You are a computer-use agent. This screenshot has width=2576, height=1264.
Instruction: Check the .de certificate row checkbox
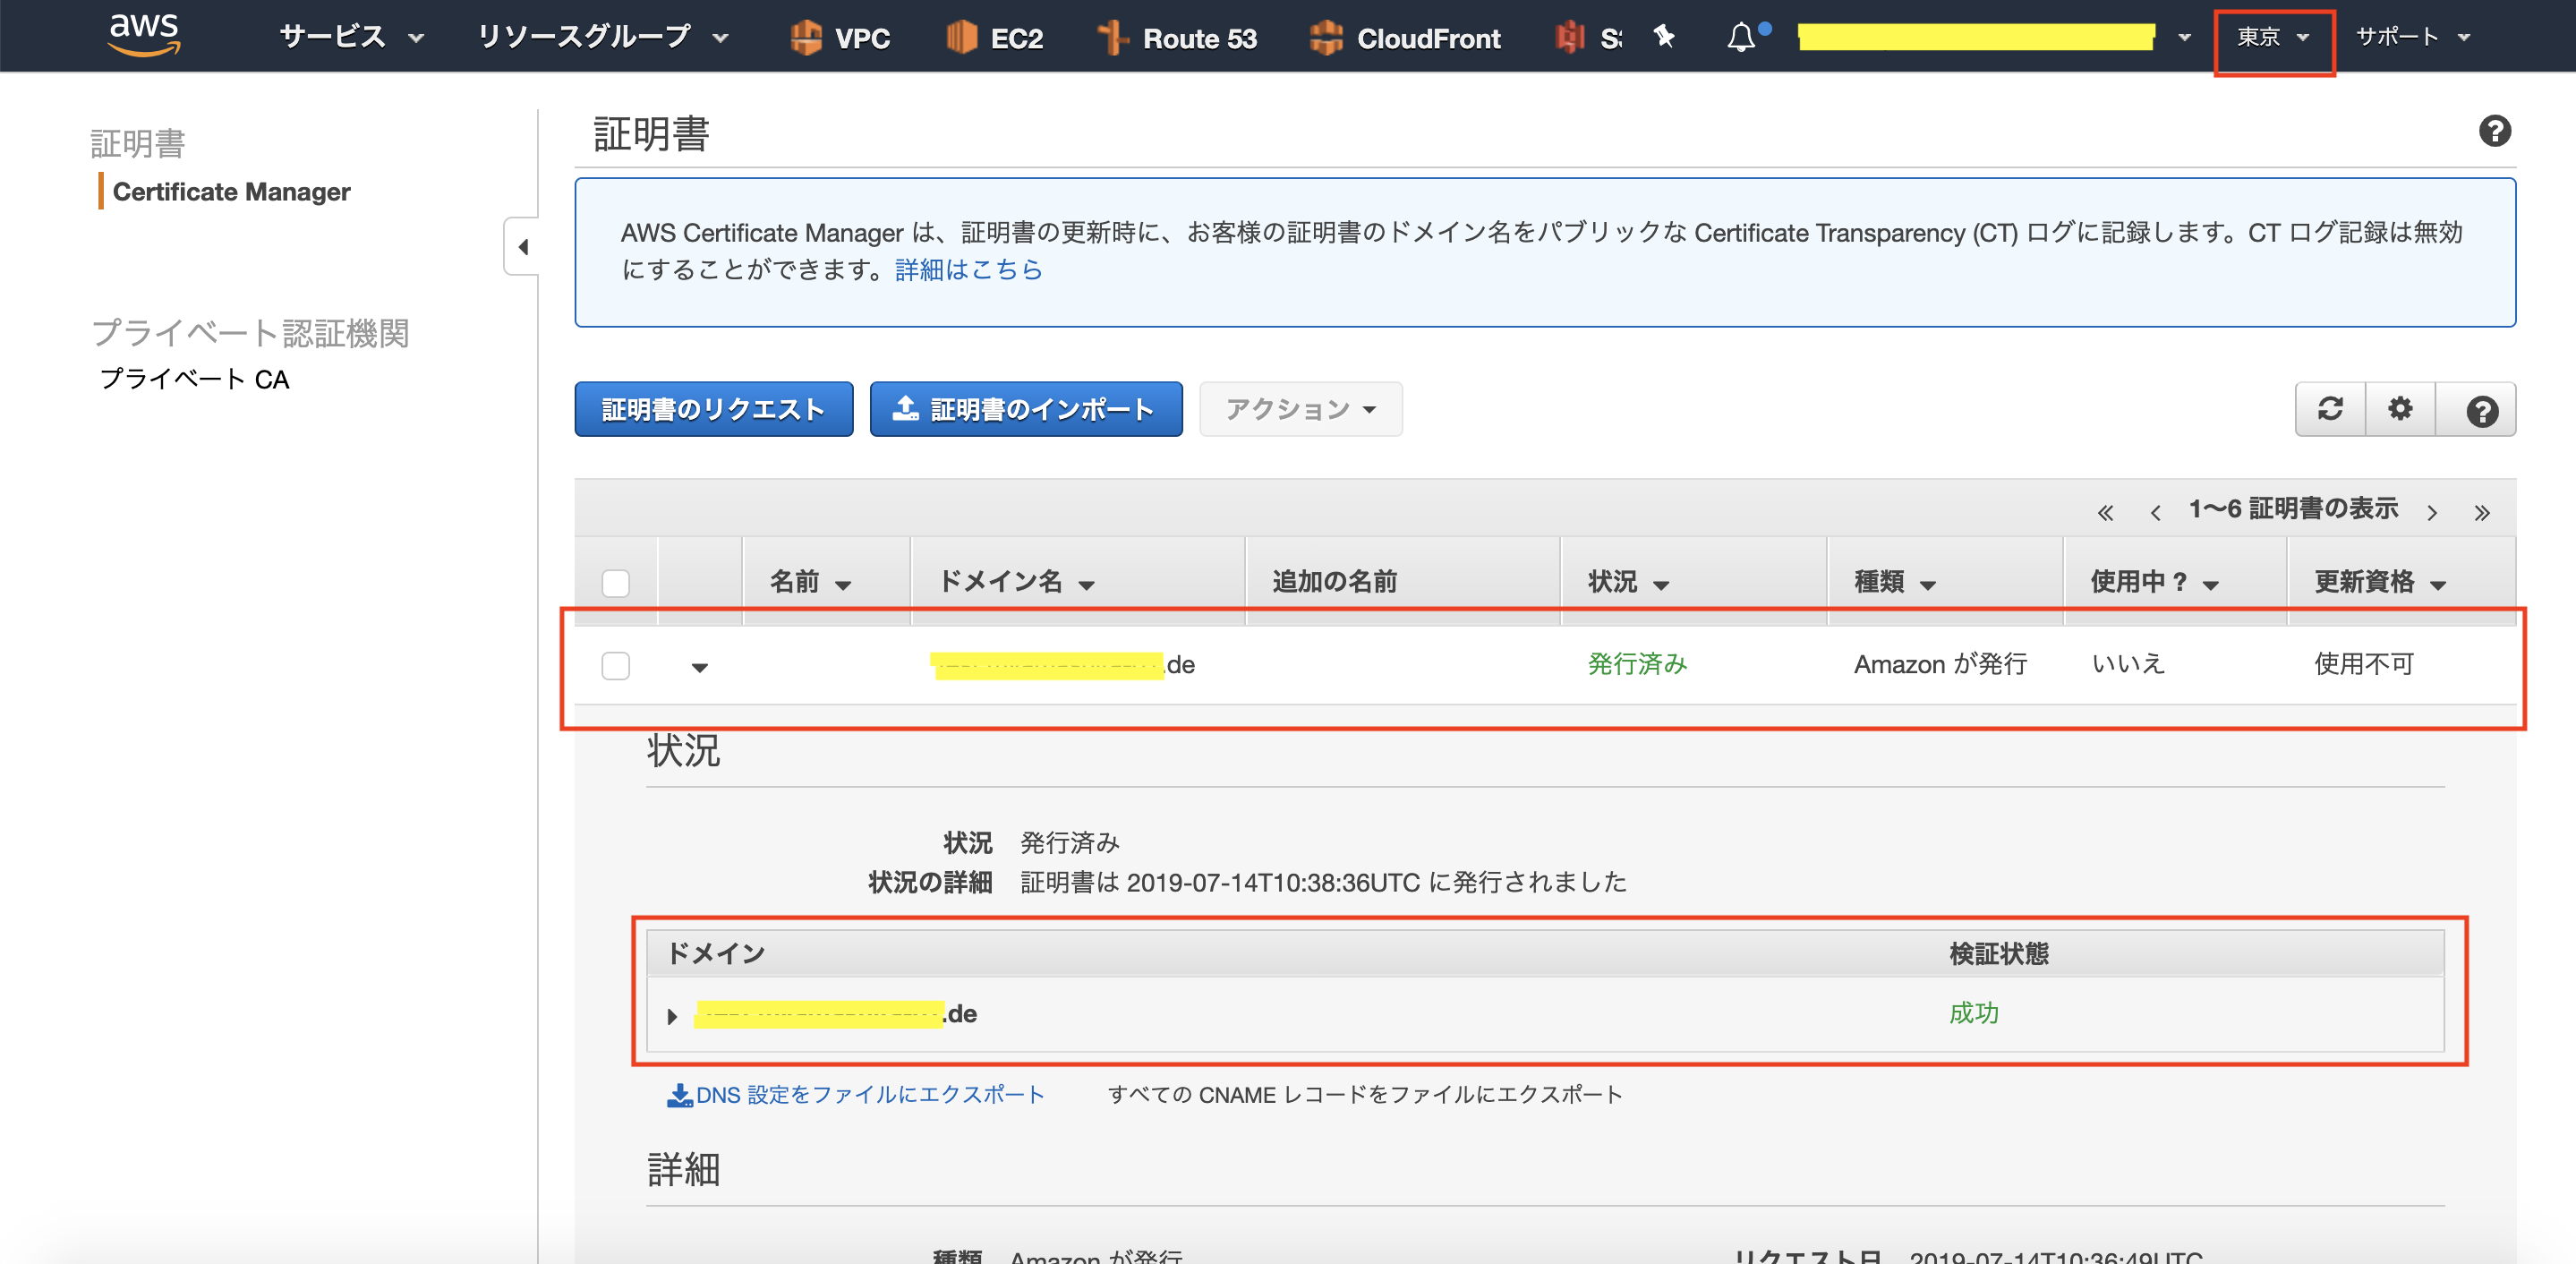[616, 665]
